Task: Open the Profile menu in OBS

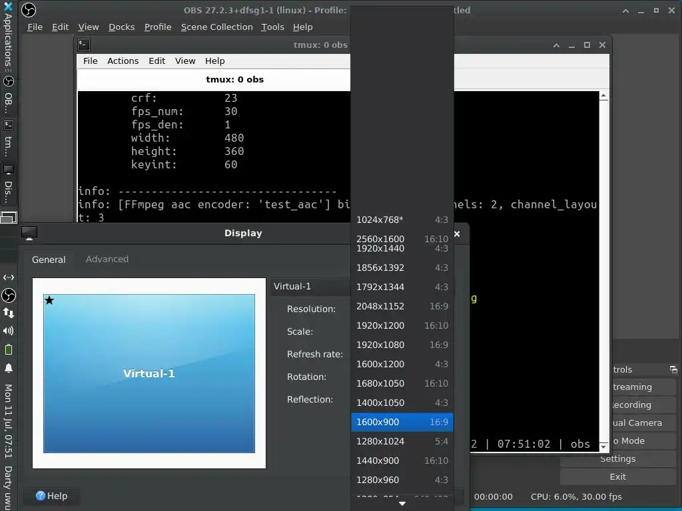Action: (x=158, y=27)
